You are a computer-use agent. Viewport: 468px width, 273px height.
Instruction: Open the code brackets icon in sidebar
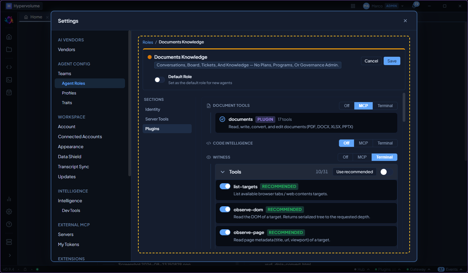pyautogui.click(x=9, y=67)
